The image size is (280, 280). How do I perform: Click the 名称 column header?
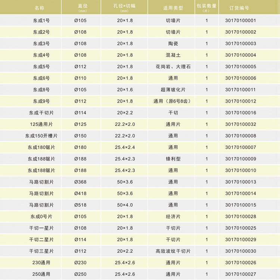coord(41,7)
